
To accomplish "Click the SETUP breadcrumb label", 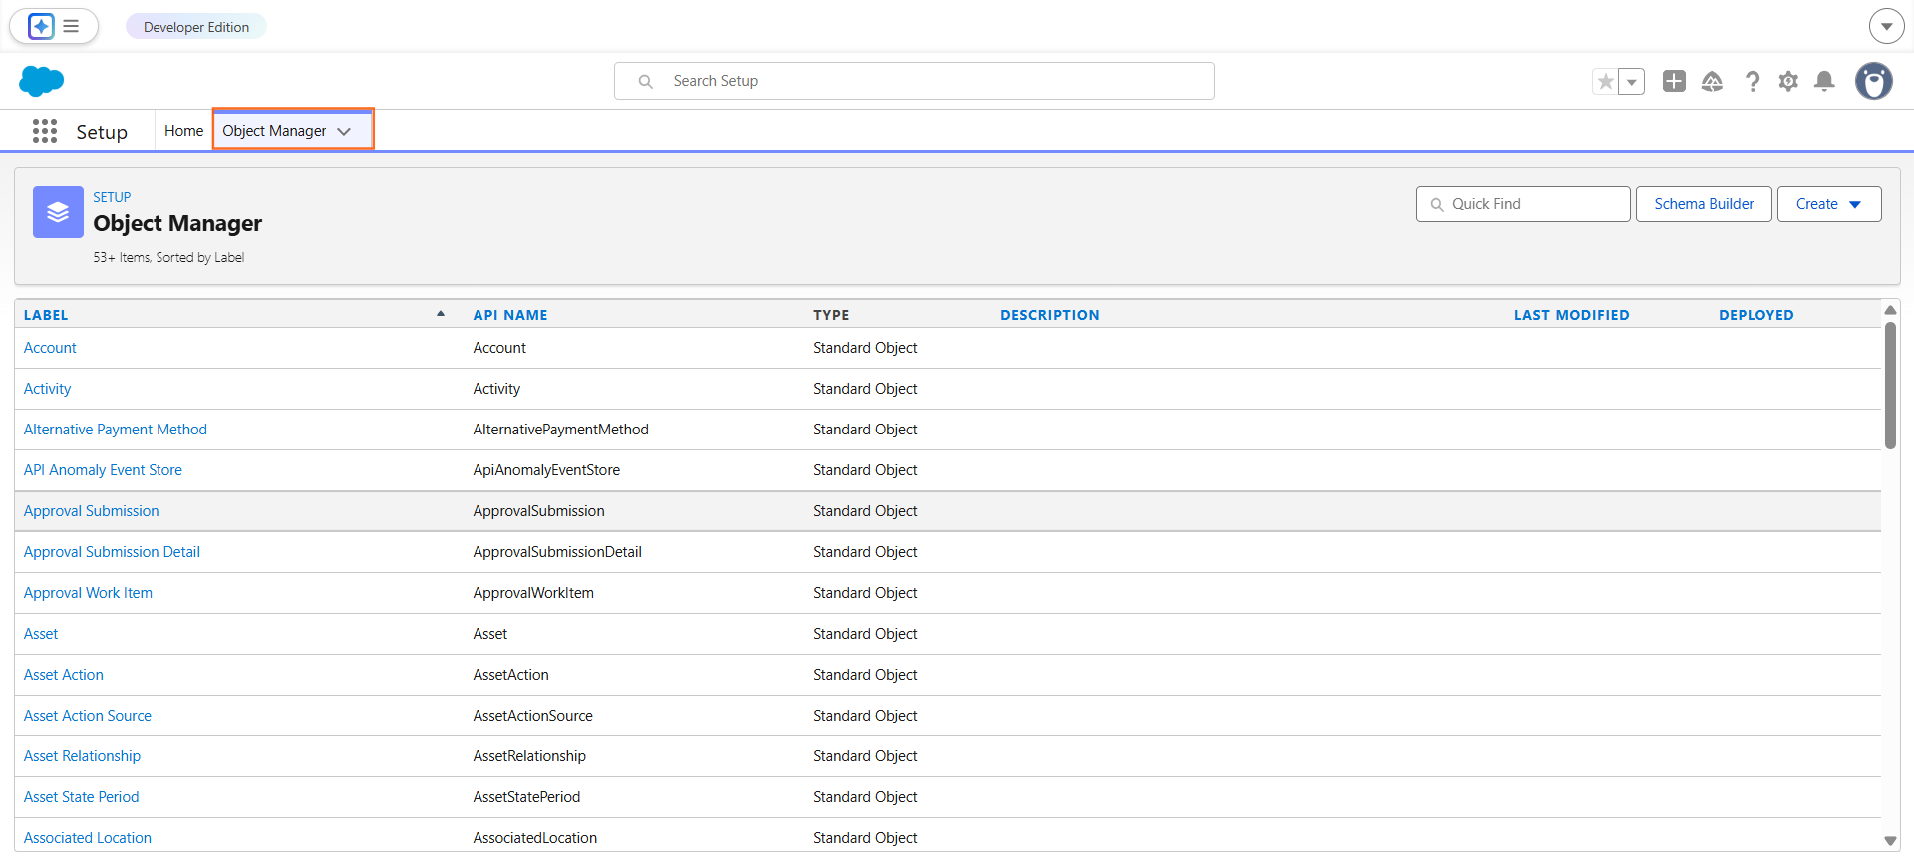I will (x=112, y=197).
